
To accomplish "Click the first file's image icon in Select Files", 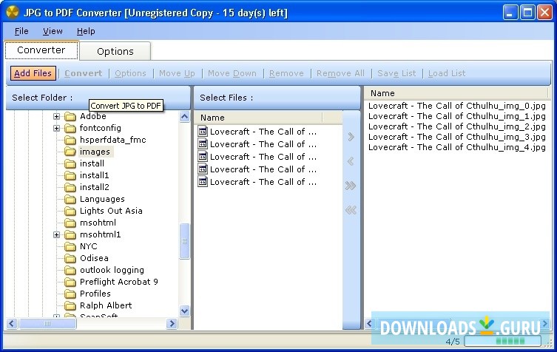I will [203, 132].
